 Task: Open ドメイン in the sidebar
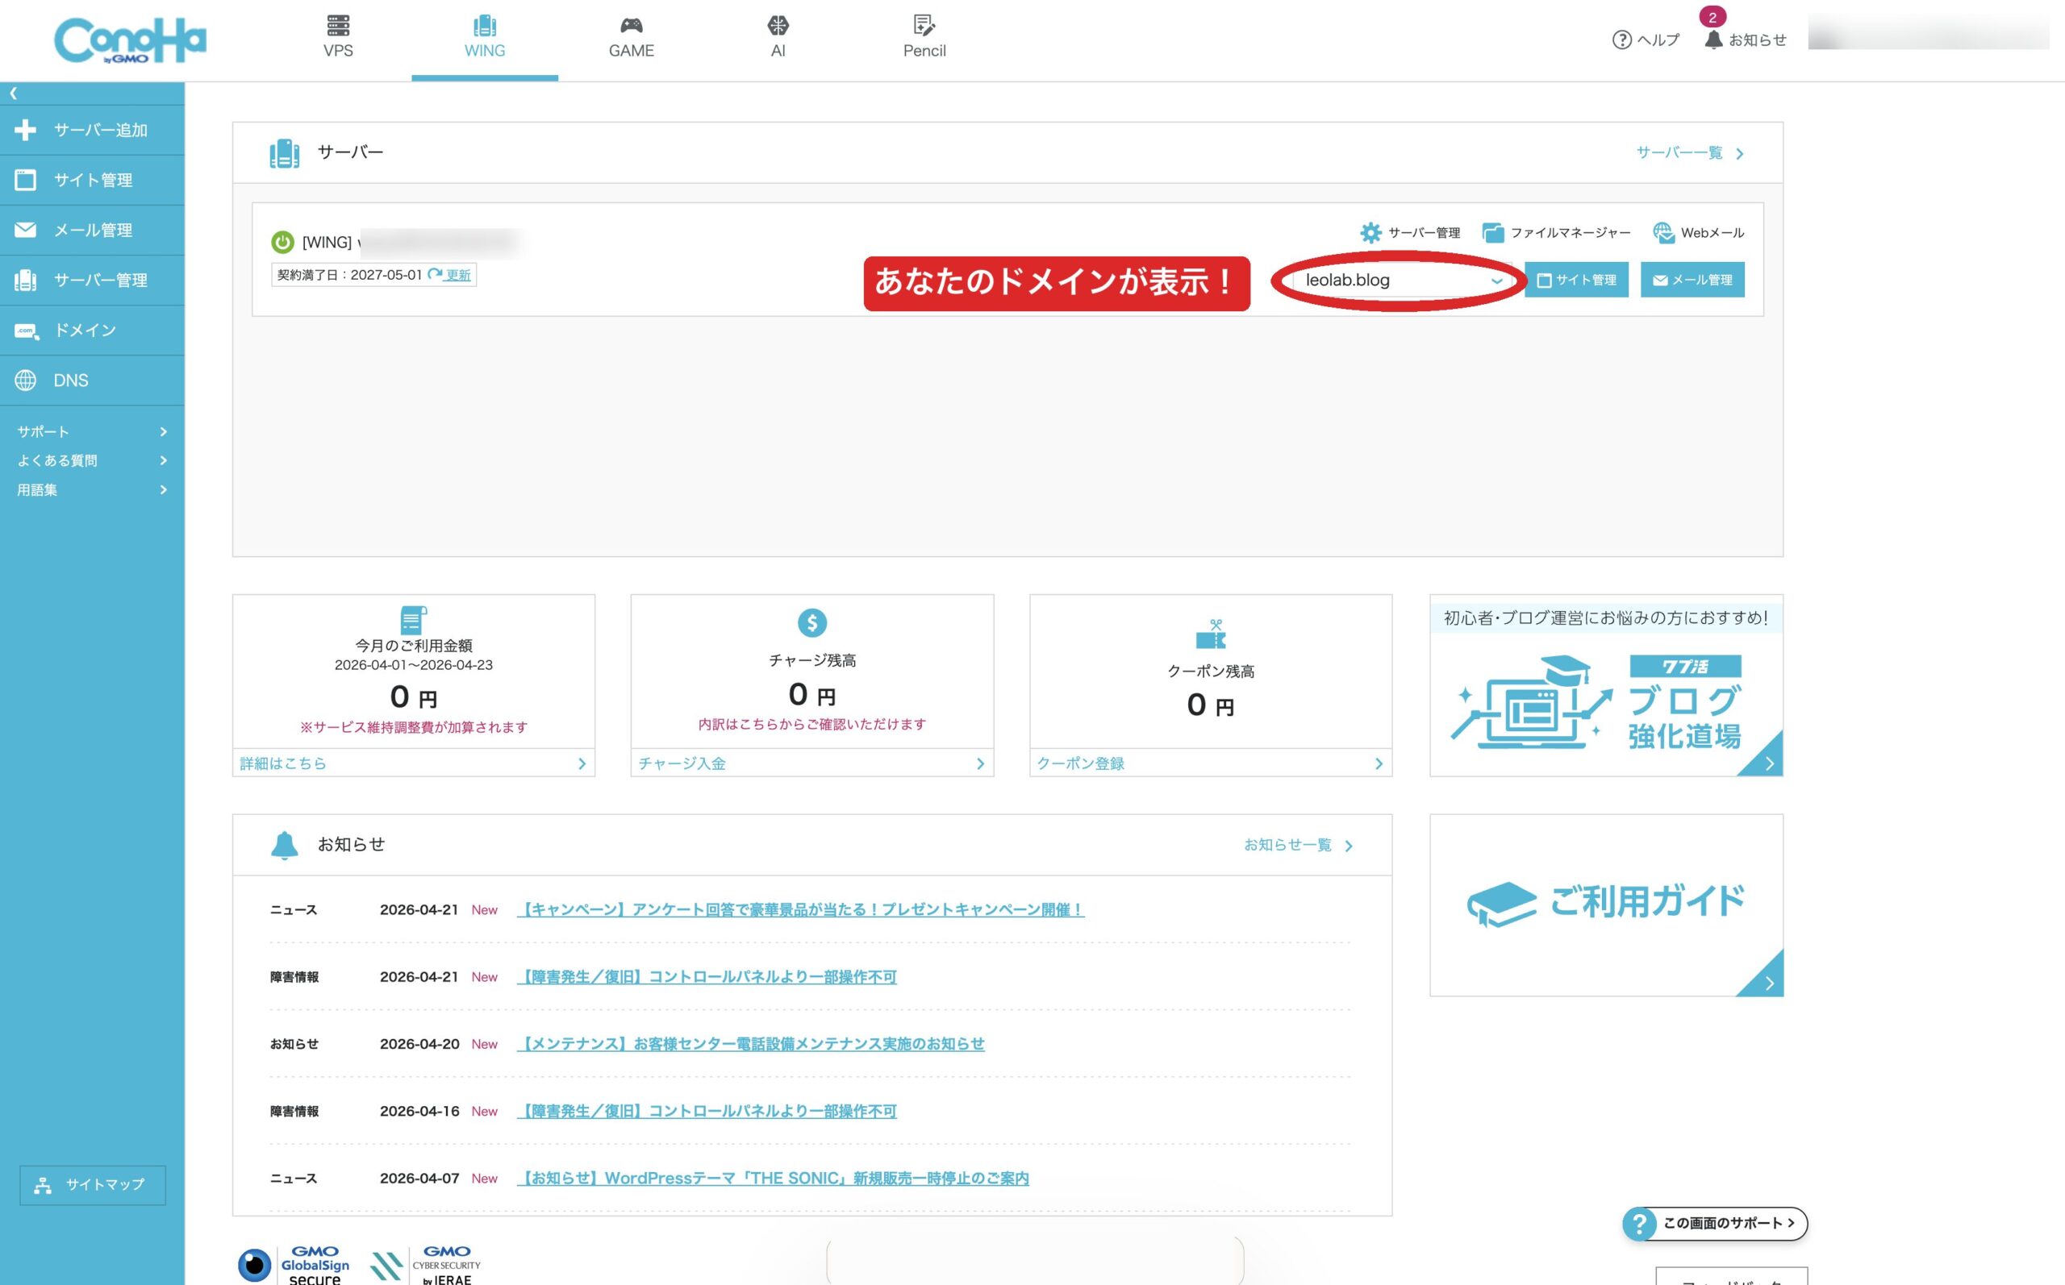point(92,331)
